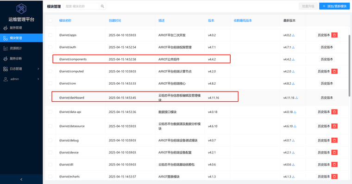The image size is (352, 184).
Task: Delete the @airiot/datasource module with red trash button
Action: click(334, 126)
